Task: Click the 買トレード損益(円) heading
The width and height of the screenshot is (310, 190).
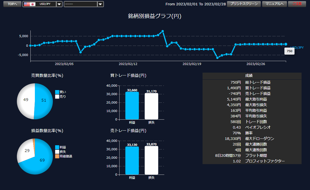Action: pos(128,75)
